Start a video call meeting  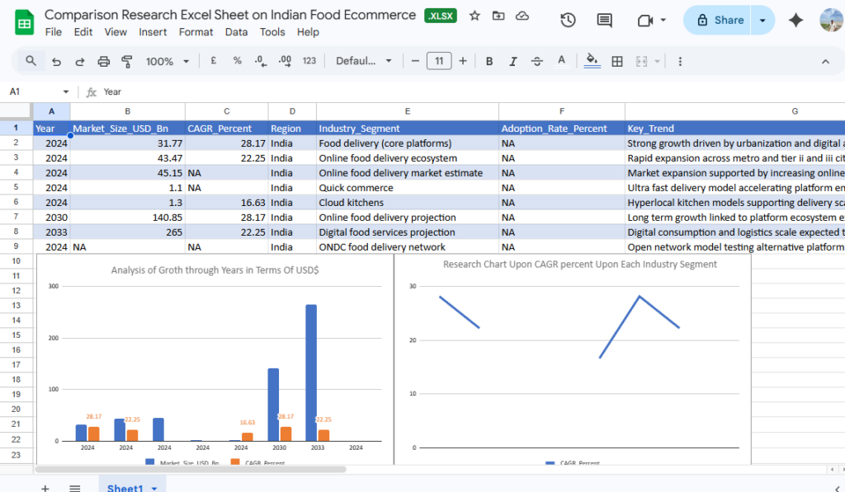[645, 21]
